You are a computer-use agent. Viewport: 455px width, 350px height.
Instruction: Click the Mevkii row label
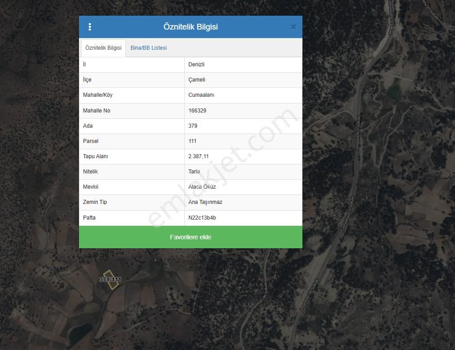pos(91,187)
